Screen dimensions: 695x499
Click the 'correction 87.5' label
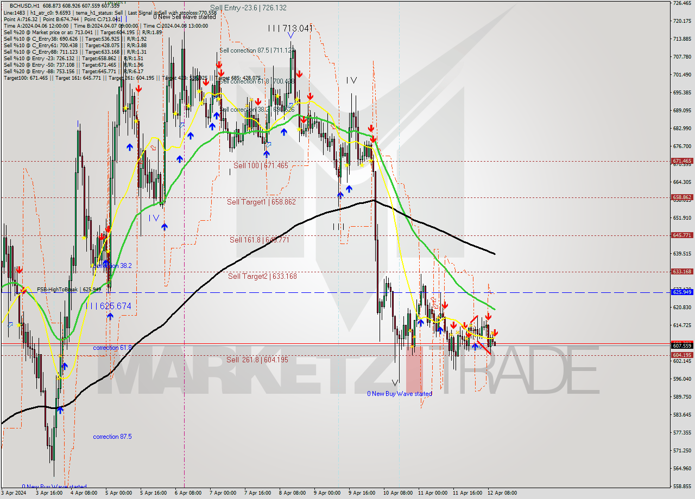[x=112, y=437]
